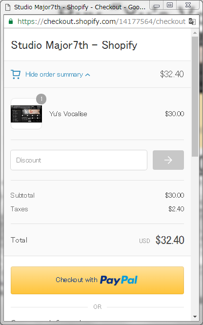Click the Discount code input field

point(79,160)
